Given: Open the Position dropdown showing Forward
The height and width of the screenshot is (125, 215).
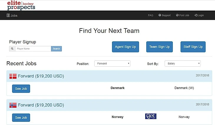Looking at the screenshot, I should click(x=112, y=63).
